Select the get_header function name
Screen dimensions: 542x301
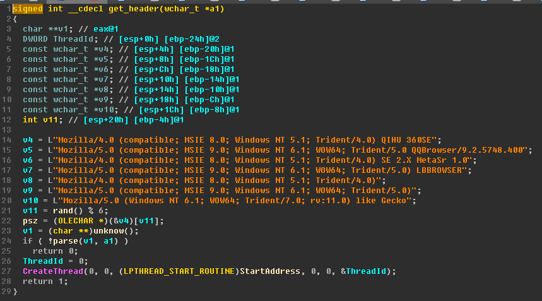click(x=134, y=9)
